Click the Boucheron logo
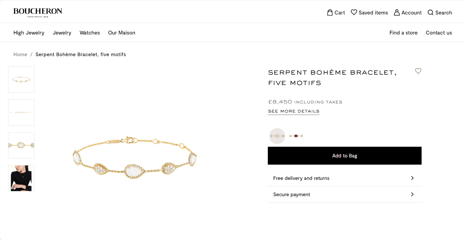465x240 pixels. click(x=38, y=12)
